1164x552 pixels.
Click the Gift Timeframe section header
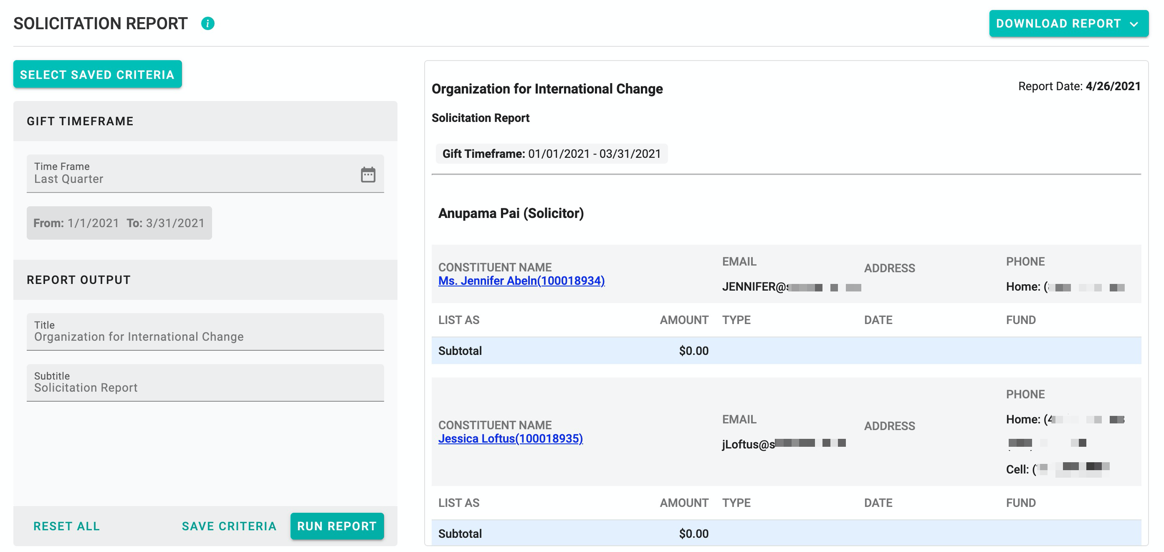click(x=80, y=121)
